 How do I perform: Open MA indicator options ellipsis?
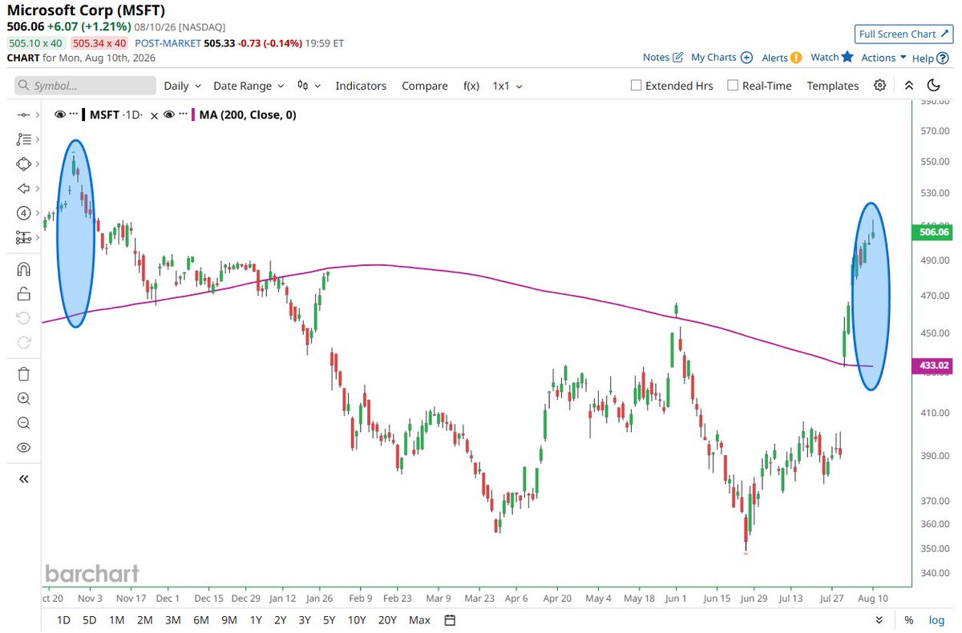(183, 115)
